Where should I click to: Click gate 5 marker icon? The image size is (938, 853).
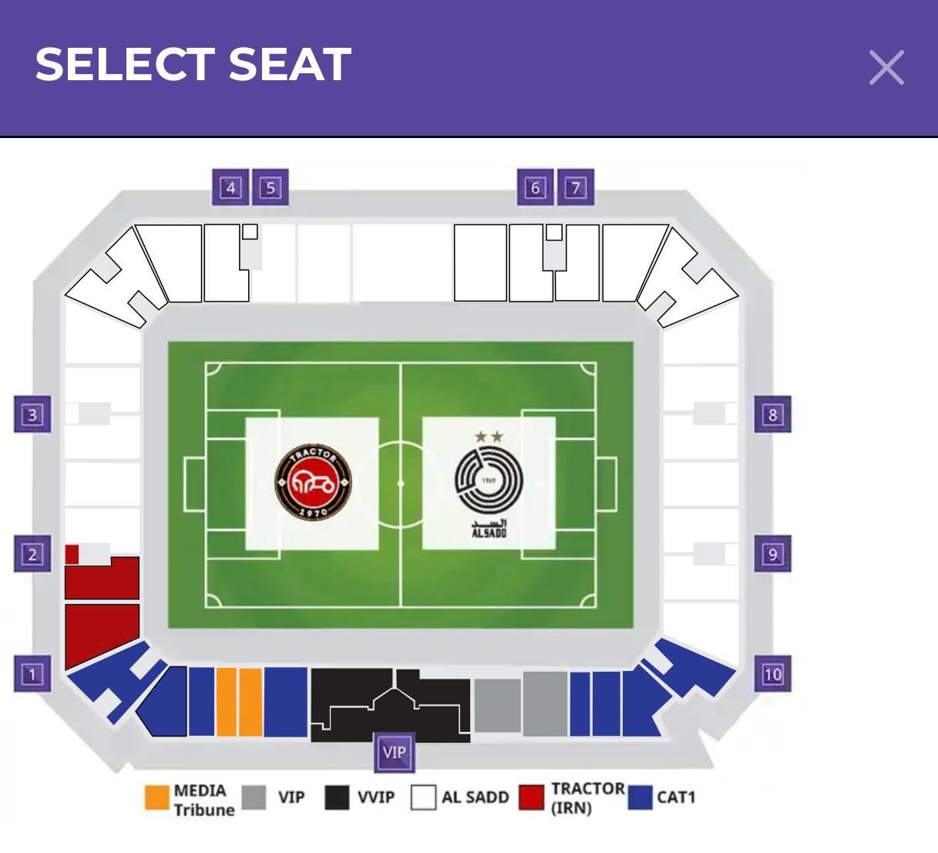tap(271, 187)
